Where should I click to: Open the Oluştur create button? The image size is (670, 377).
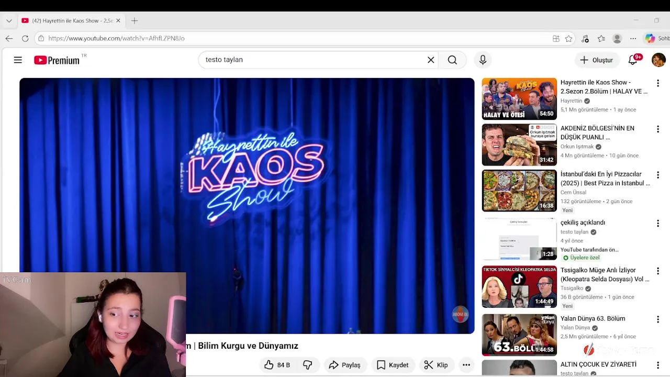pos(596,60)
